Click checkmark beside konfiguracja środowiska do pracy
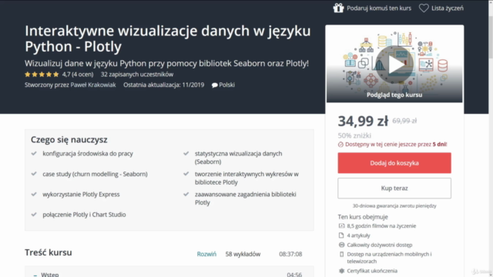This screenshot has width=493, height=277. 34,153
